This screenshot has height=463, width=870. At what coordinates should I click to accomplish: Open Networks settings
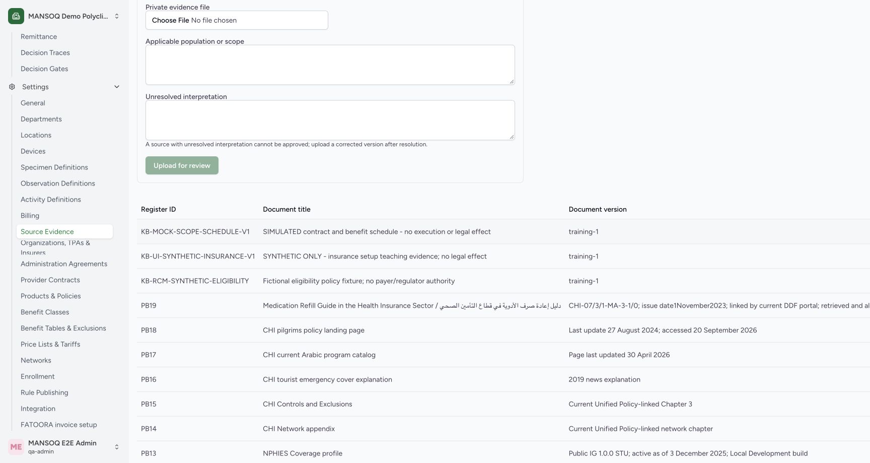tap(36, 360)
